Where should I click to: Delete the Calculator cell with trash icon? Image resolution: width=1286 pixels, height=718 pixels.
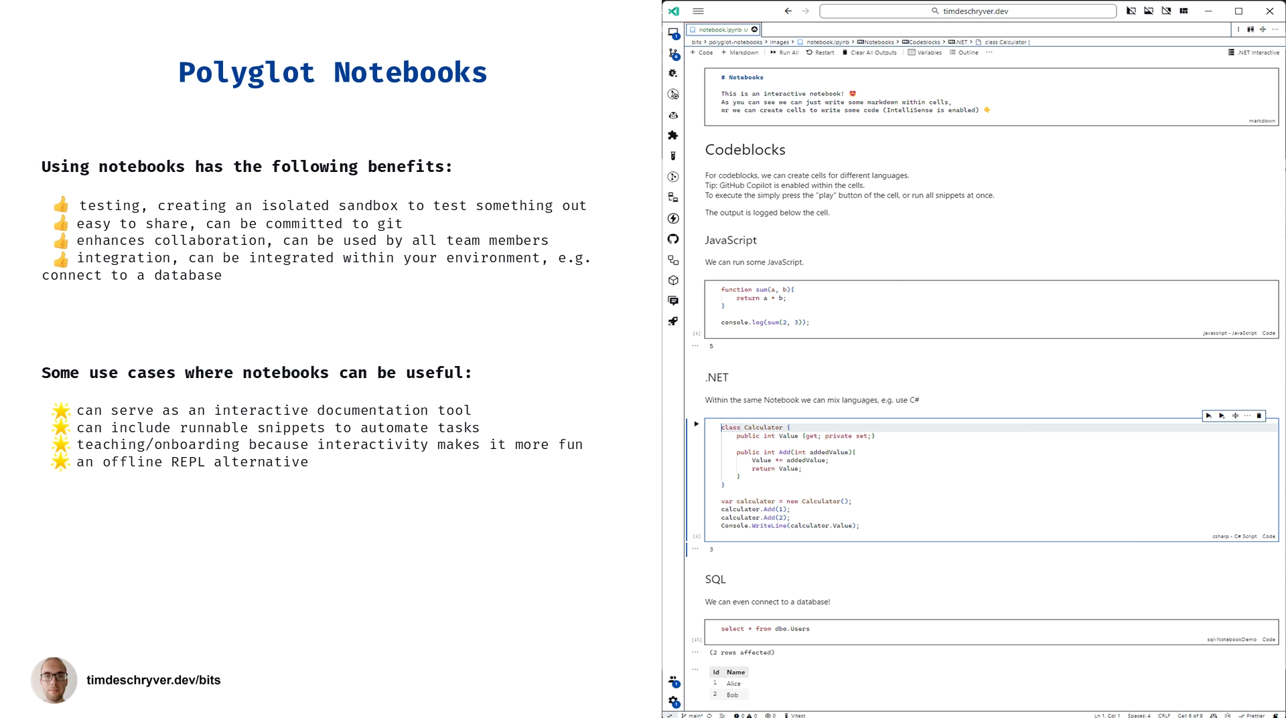pyautogui.click(x=1259, y=416)
